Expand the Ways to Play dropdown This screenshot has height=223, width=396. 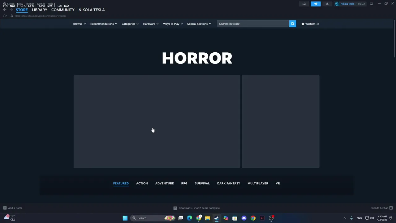(173, 24)
